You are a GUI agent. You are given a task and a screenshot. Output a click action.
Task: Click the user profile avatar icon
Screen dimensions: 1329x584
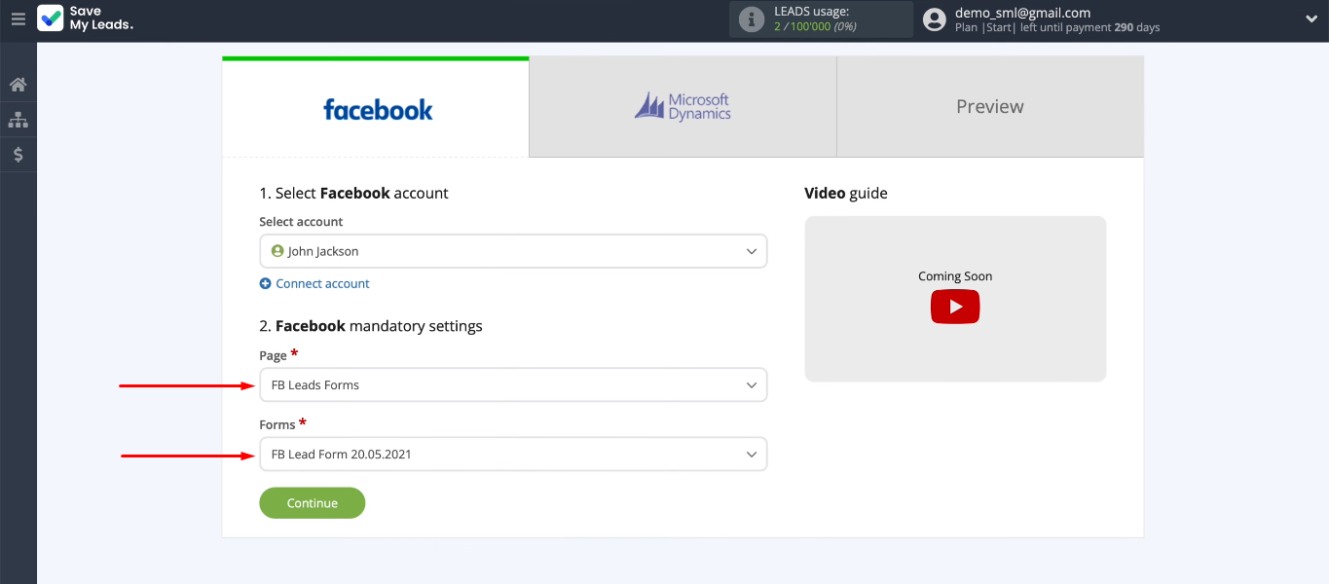(x=934, y=19)
